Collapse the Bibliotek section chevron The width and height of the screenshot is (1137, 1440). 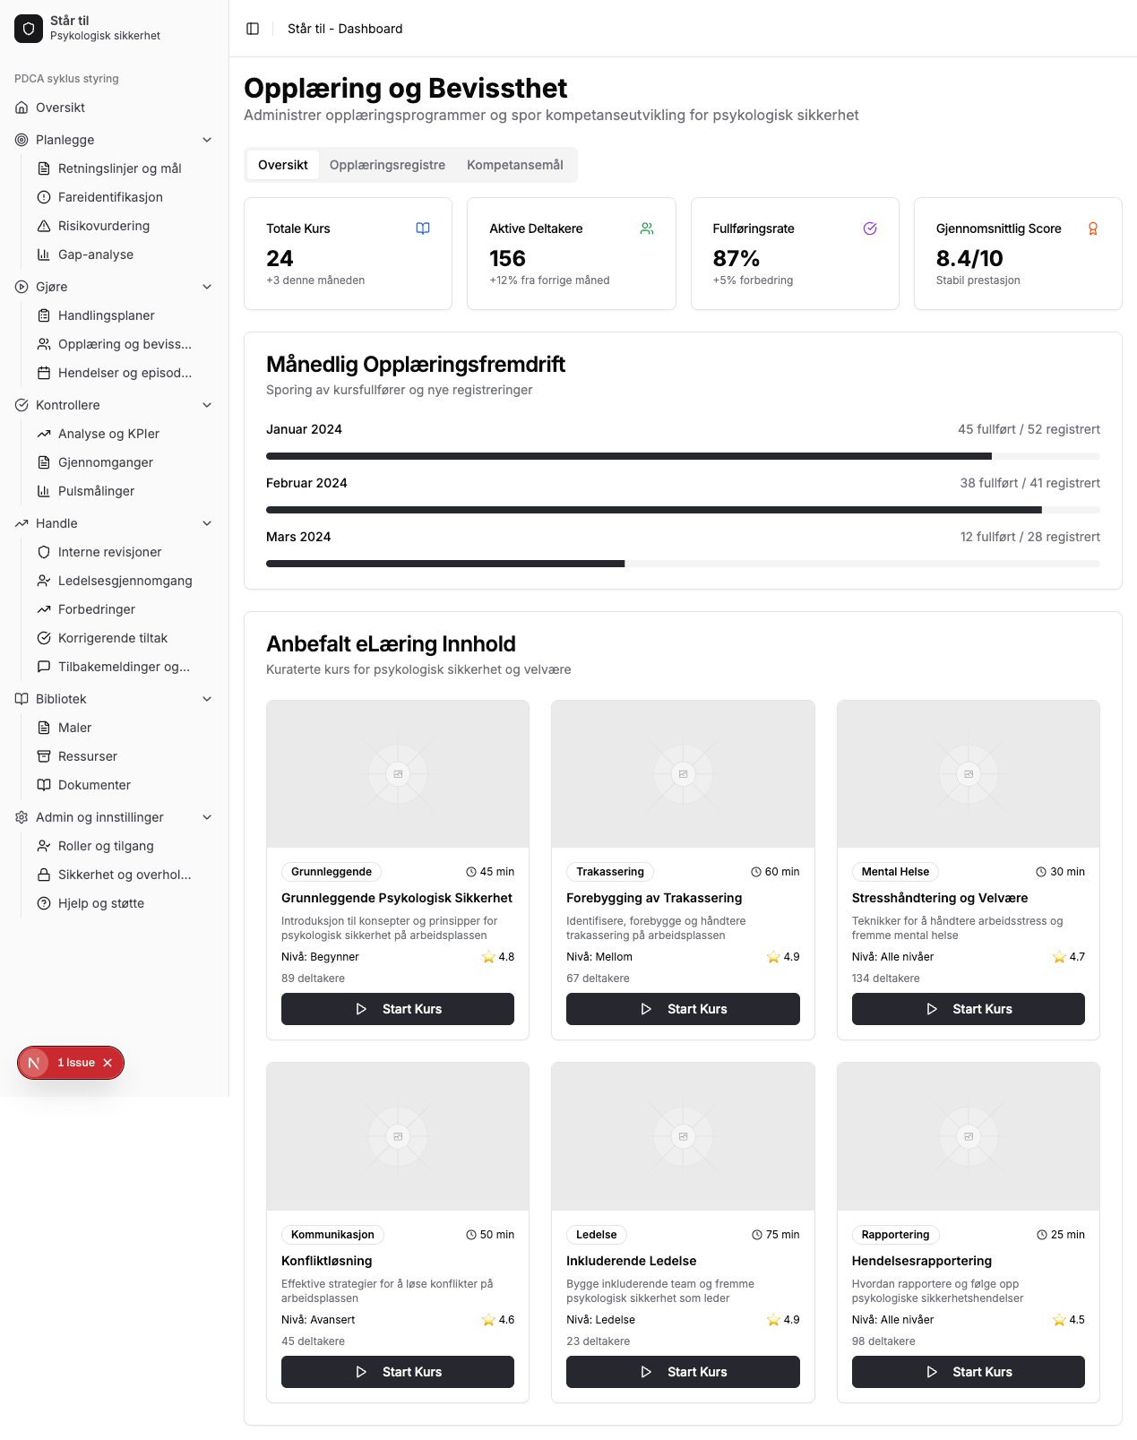[207, 699]
